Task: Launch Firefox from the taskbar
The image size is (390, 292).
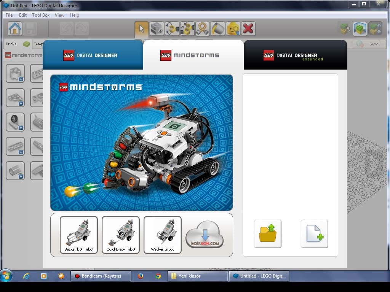Action: (x=141, y=276)
